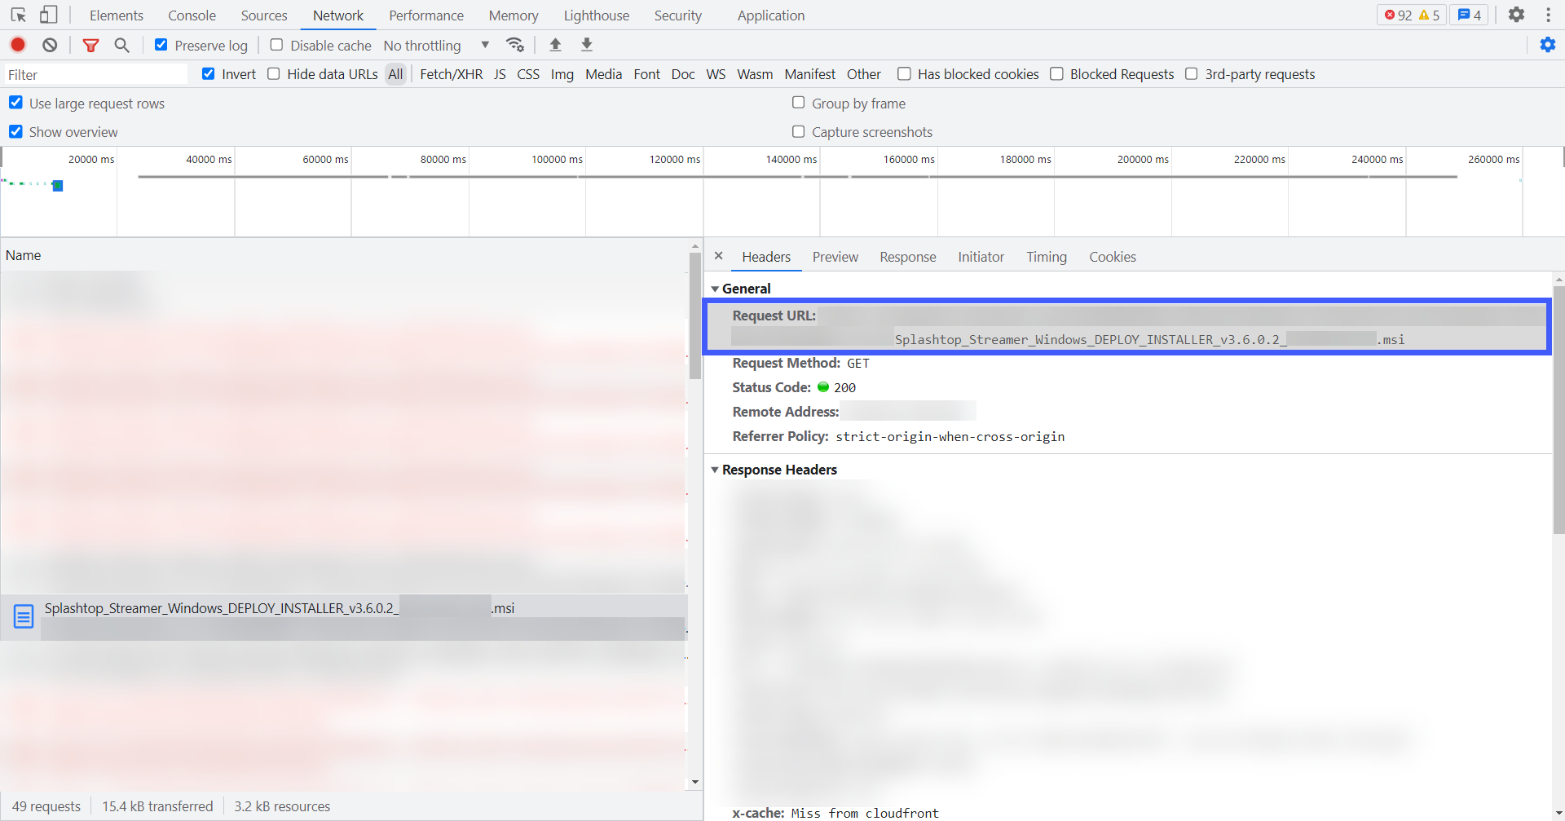Filter requests by CSS
Viewport: 1565px width, 821px height.
point(528,73)
